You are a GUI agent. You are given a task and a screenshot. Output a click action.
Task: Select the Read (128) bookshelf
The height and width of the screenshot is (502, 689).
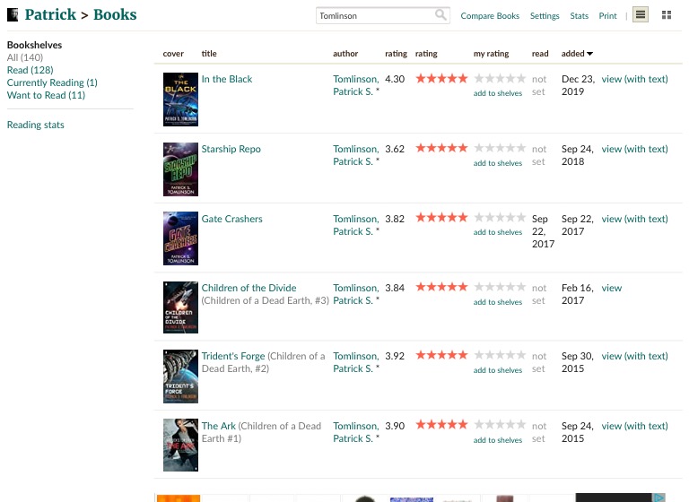30,70
